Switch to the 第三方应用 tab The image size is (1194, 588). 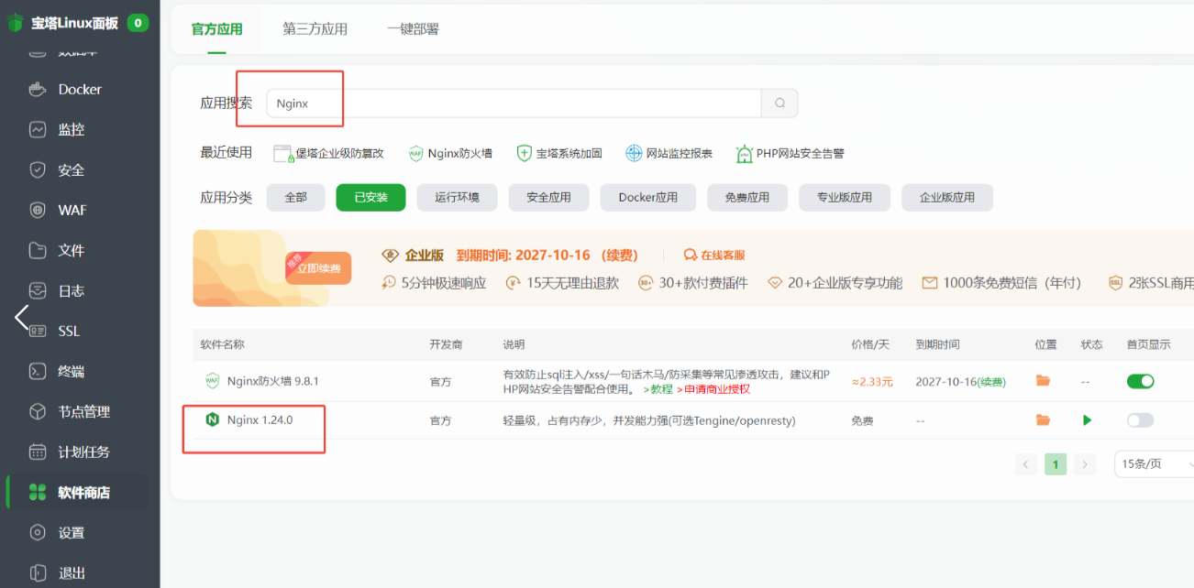click(x=315, y=29)
